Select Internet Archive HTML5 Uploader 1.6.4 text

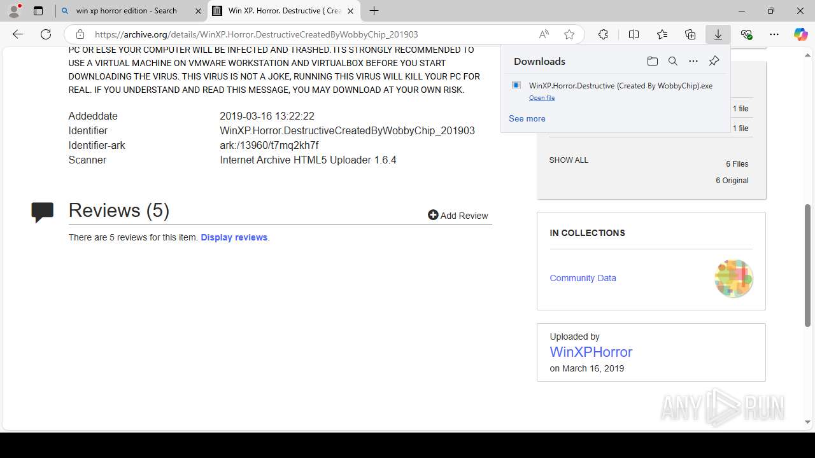coord(308,160)
